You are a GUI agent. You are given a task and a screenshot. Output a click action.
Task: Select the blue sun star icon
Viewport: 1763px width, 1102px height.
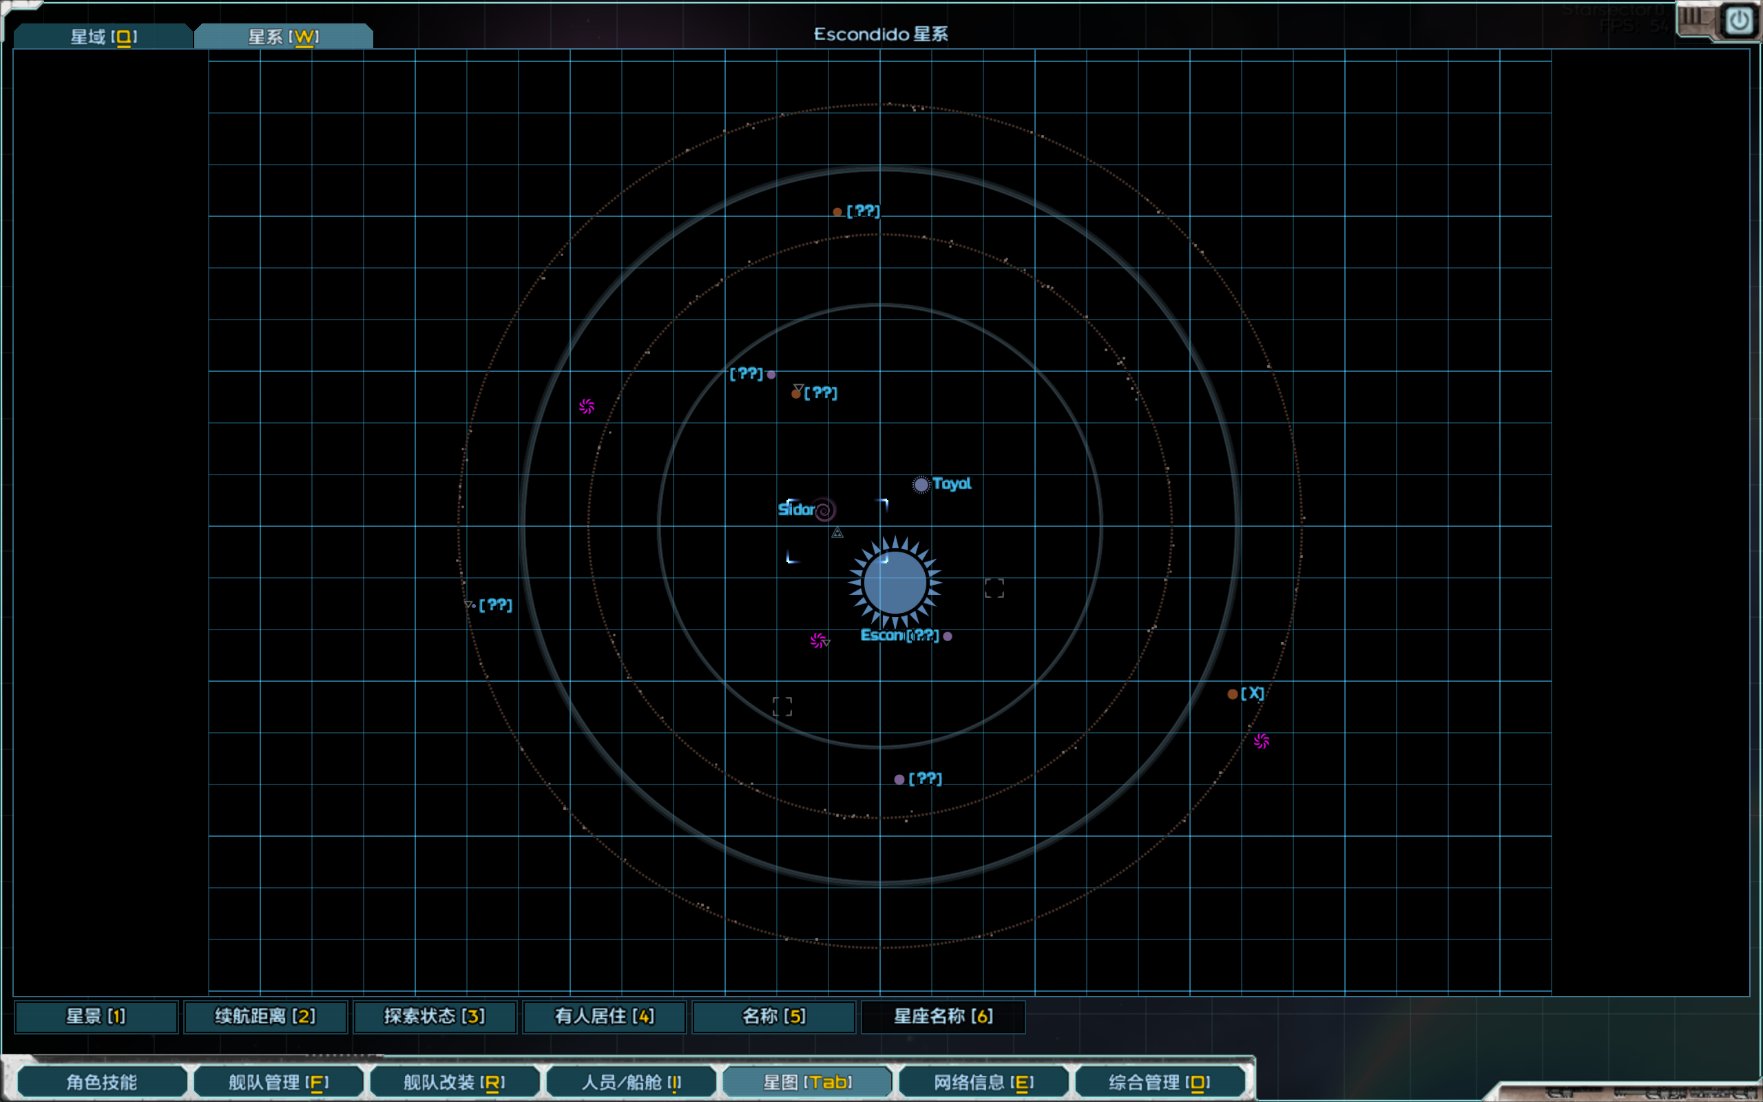tap(895, 583)
